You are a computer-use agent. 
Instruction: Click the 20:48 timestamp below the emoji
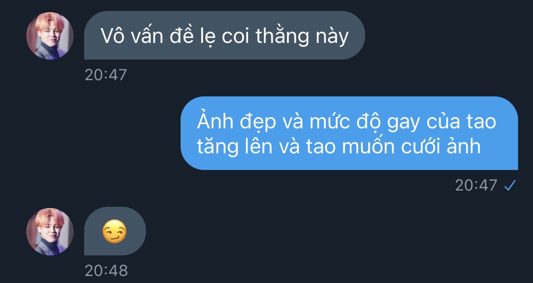(106, 270)
